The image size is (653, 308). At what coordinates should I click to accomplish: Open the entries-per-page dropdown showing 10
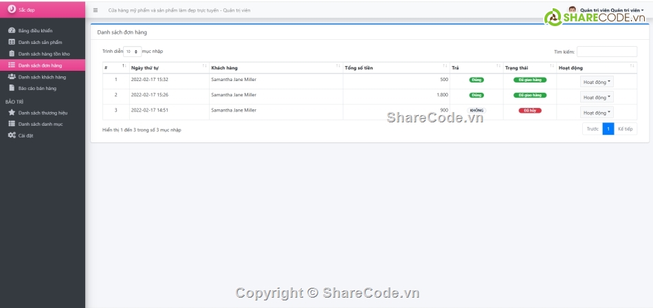coord(133,52)
